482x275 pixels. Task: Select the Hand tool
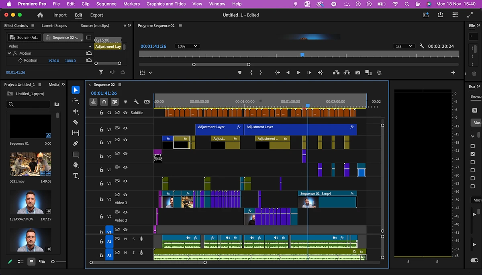(x=76, y=165)
